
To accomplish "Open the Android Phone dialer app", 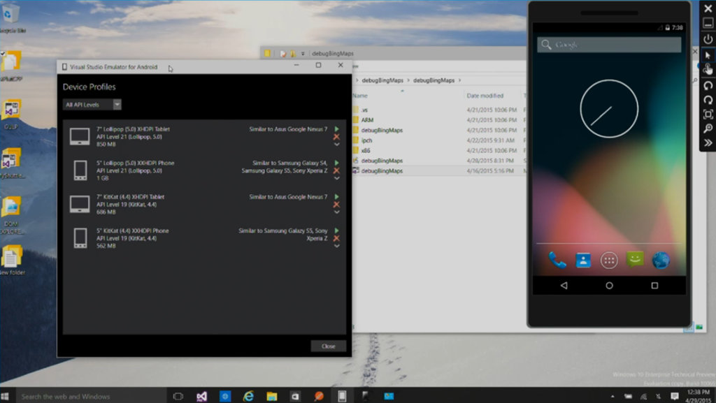I will tap(557, 261).
